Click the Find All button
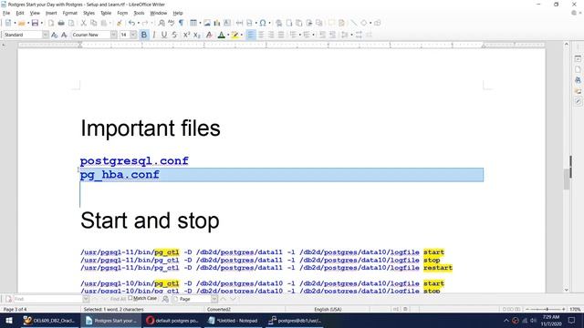Screen dimensions: 584x328 (118, 299)
